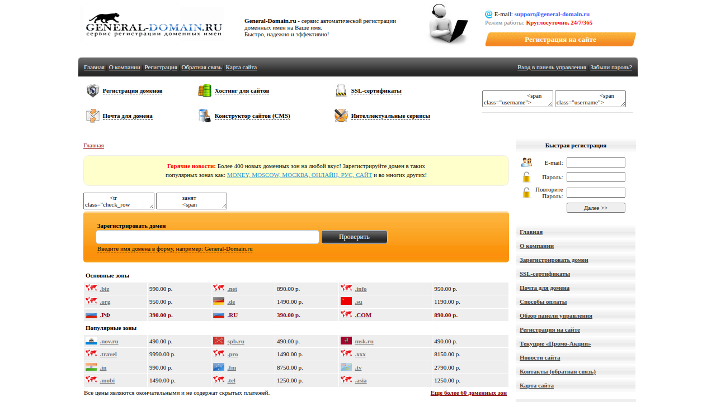716x402 pixels.
Task: Click the General-Domain.ru panther logo
Action: pyautogui.click(x=153, y=24)
